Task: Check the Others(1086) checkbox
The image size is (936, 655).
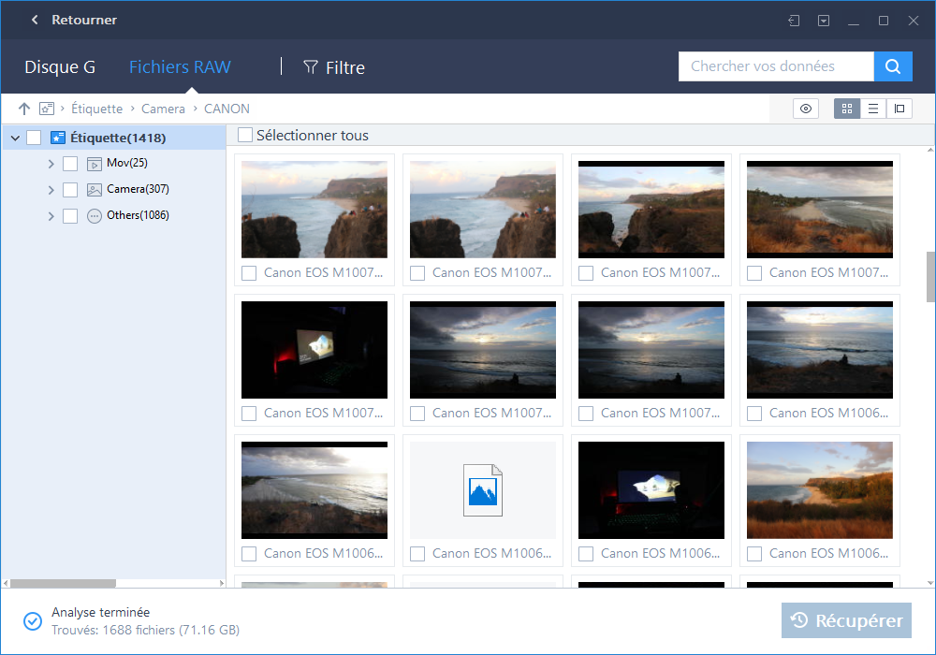Action: pos(70,216)
